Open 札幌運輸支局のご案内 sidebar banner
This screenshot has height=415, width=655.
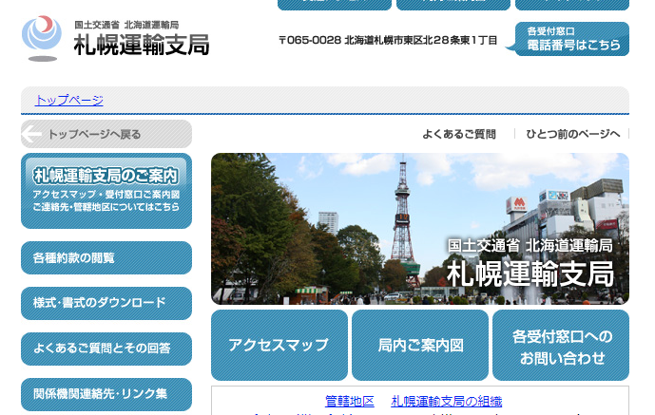pos(106,191)
